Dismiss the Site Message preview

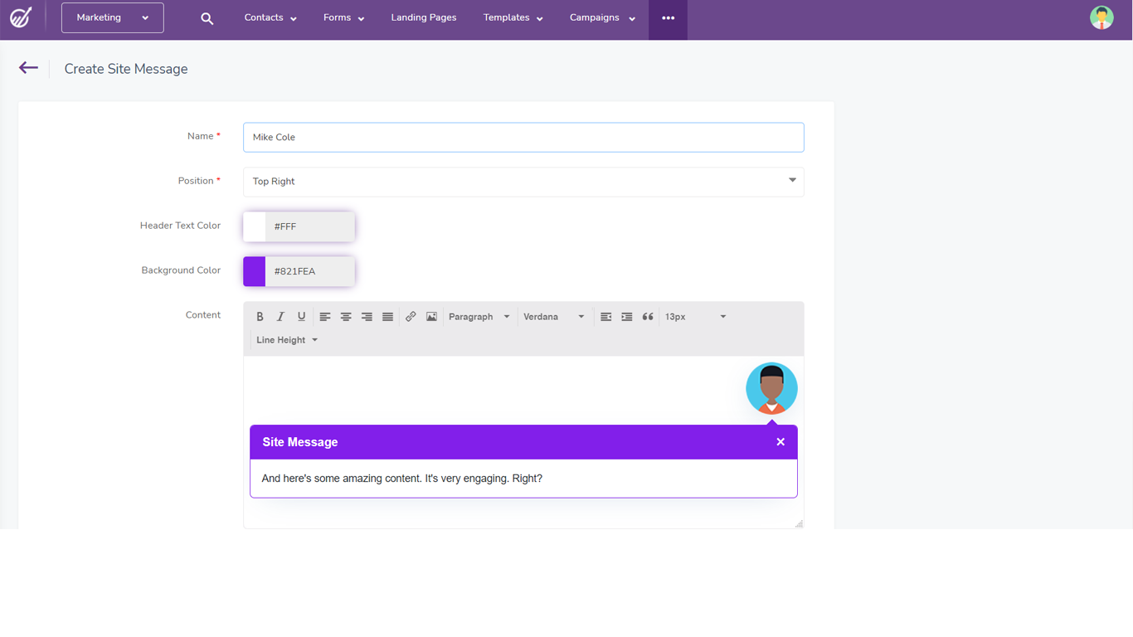pyautogui.click(x=780, y=441)
